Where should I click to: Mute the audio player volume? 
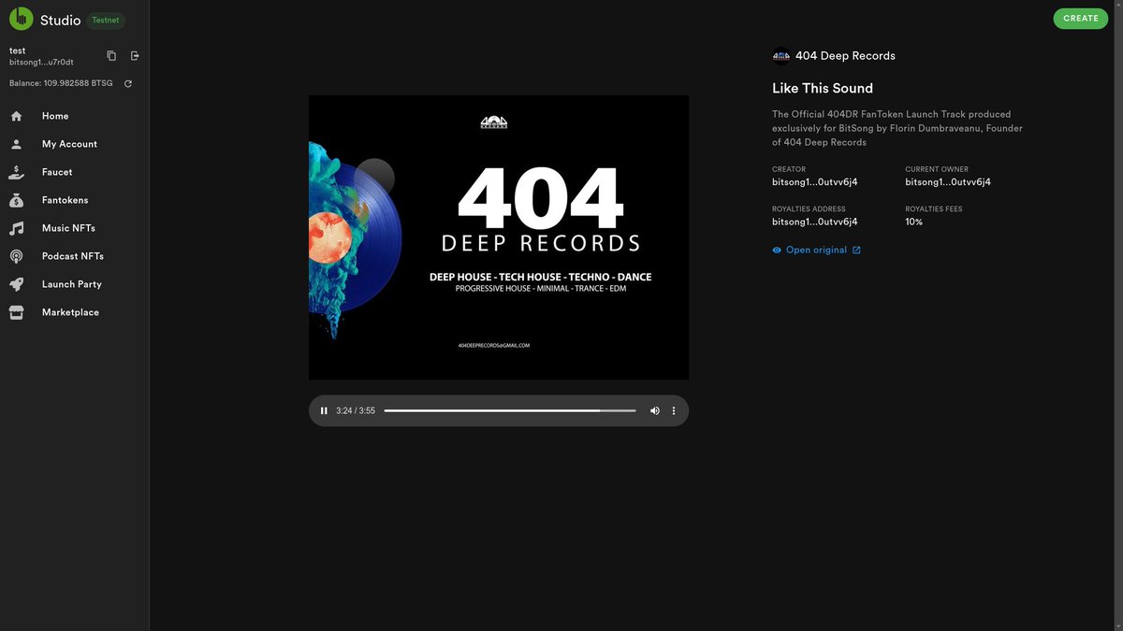click(654, 410)
